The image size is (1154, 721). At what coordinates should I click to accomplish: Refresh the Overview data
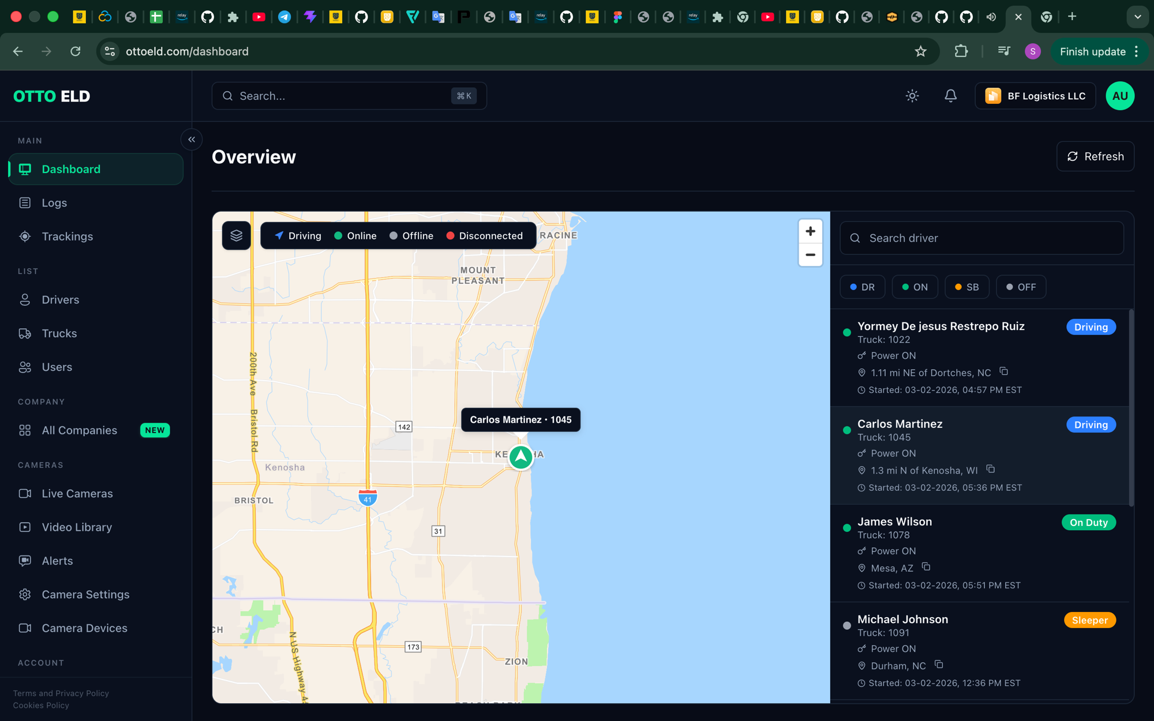1095,156
